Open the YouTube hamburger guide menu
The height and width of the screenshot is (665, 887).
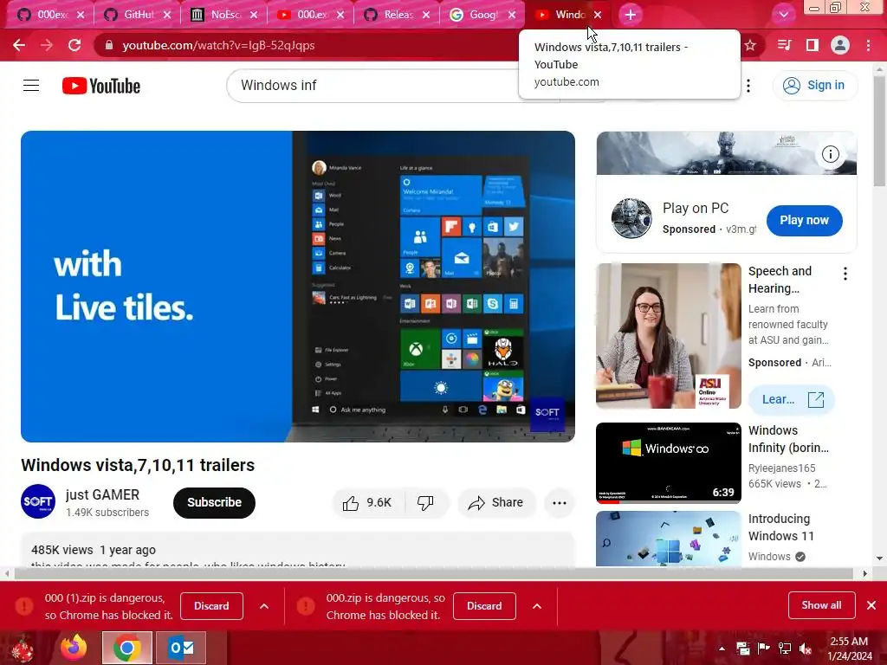(x=31, y=86)
